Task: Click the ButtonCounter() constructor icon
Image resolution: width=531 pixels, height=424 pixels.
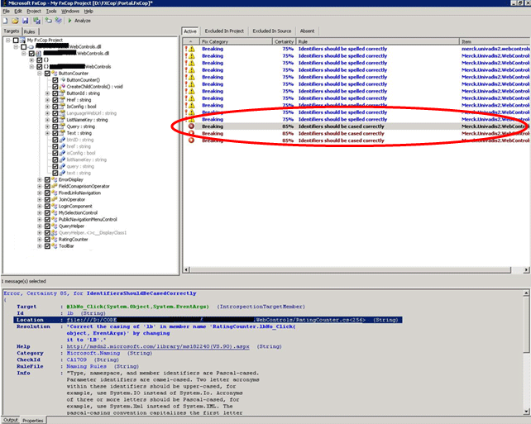Action: tap(63, 80)
